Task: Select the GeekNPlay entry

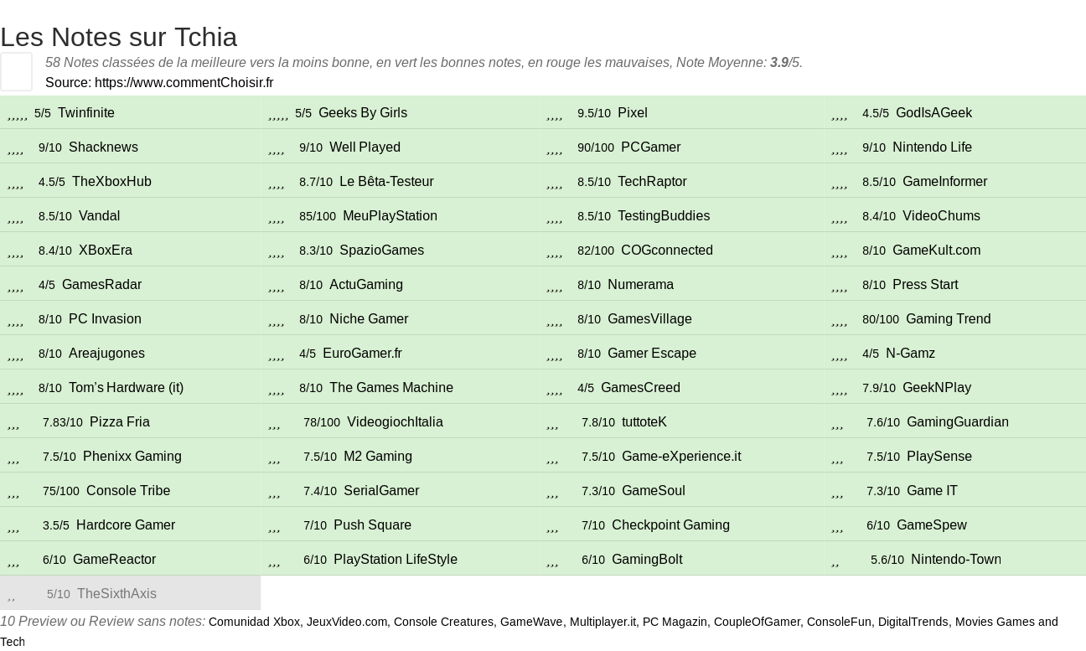Action: (937, 387)
